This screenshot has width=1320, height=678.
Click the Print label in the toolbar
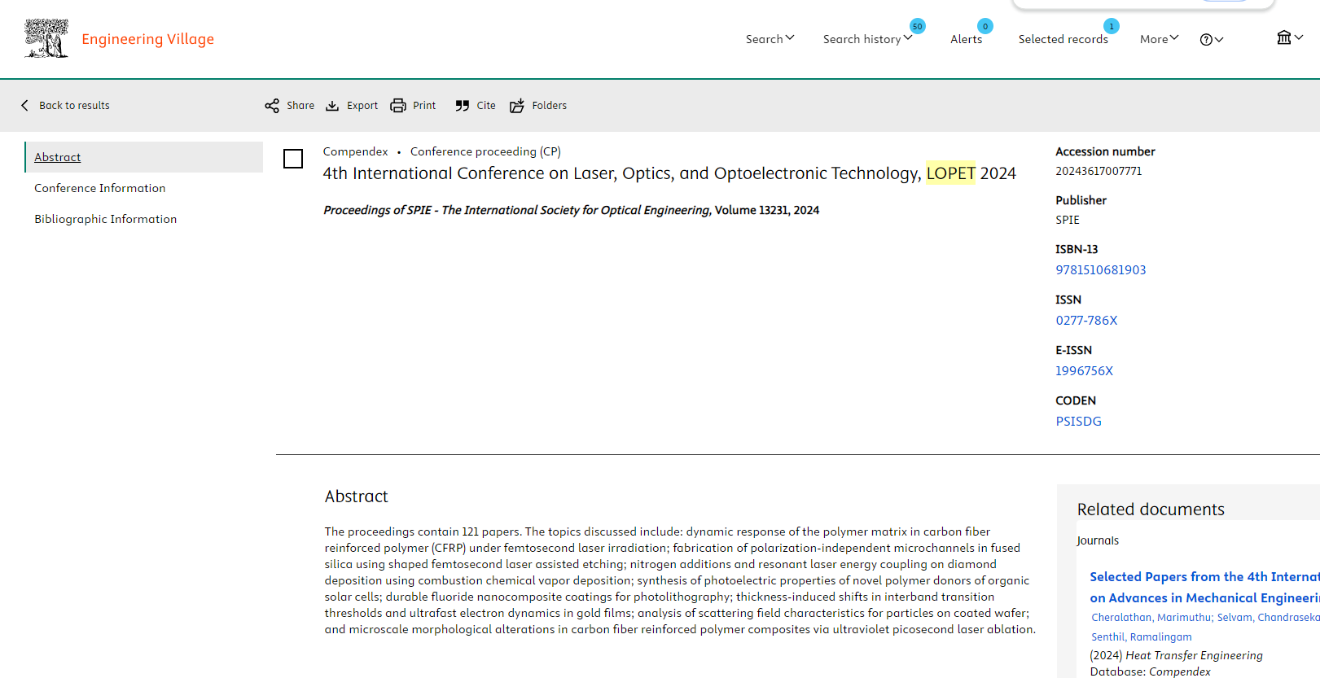(424, 106)
